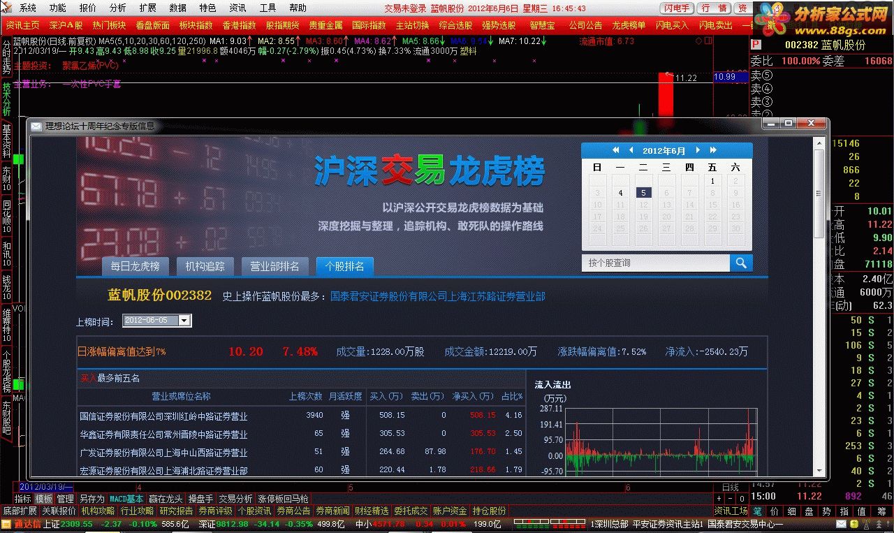894x533 pixels.
Task: Click the 按个股查询 search input field
Action: (656, 263)
